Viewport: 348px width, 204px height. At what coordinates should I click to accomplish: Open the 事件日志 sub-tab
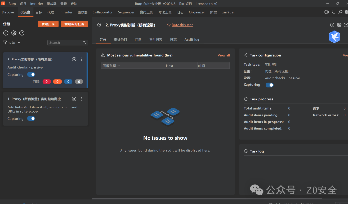pos(156,40)
